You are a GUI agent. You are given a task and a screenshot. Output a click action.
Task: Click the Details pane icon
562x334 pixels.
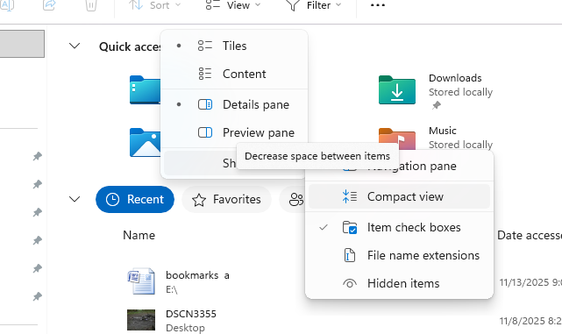pos(205,104)
